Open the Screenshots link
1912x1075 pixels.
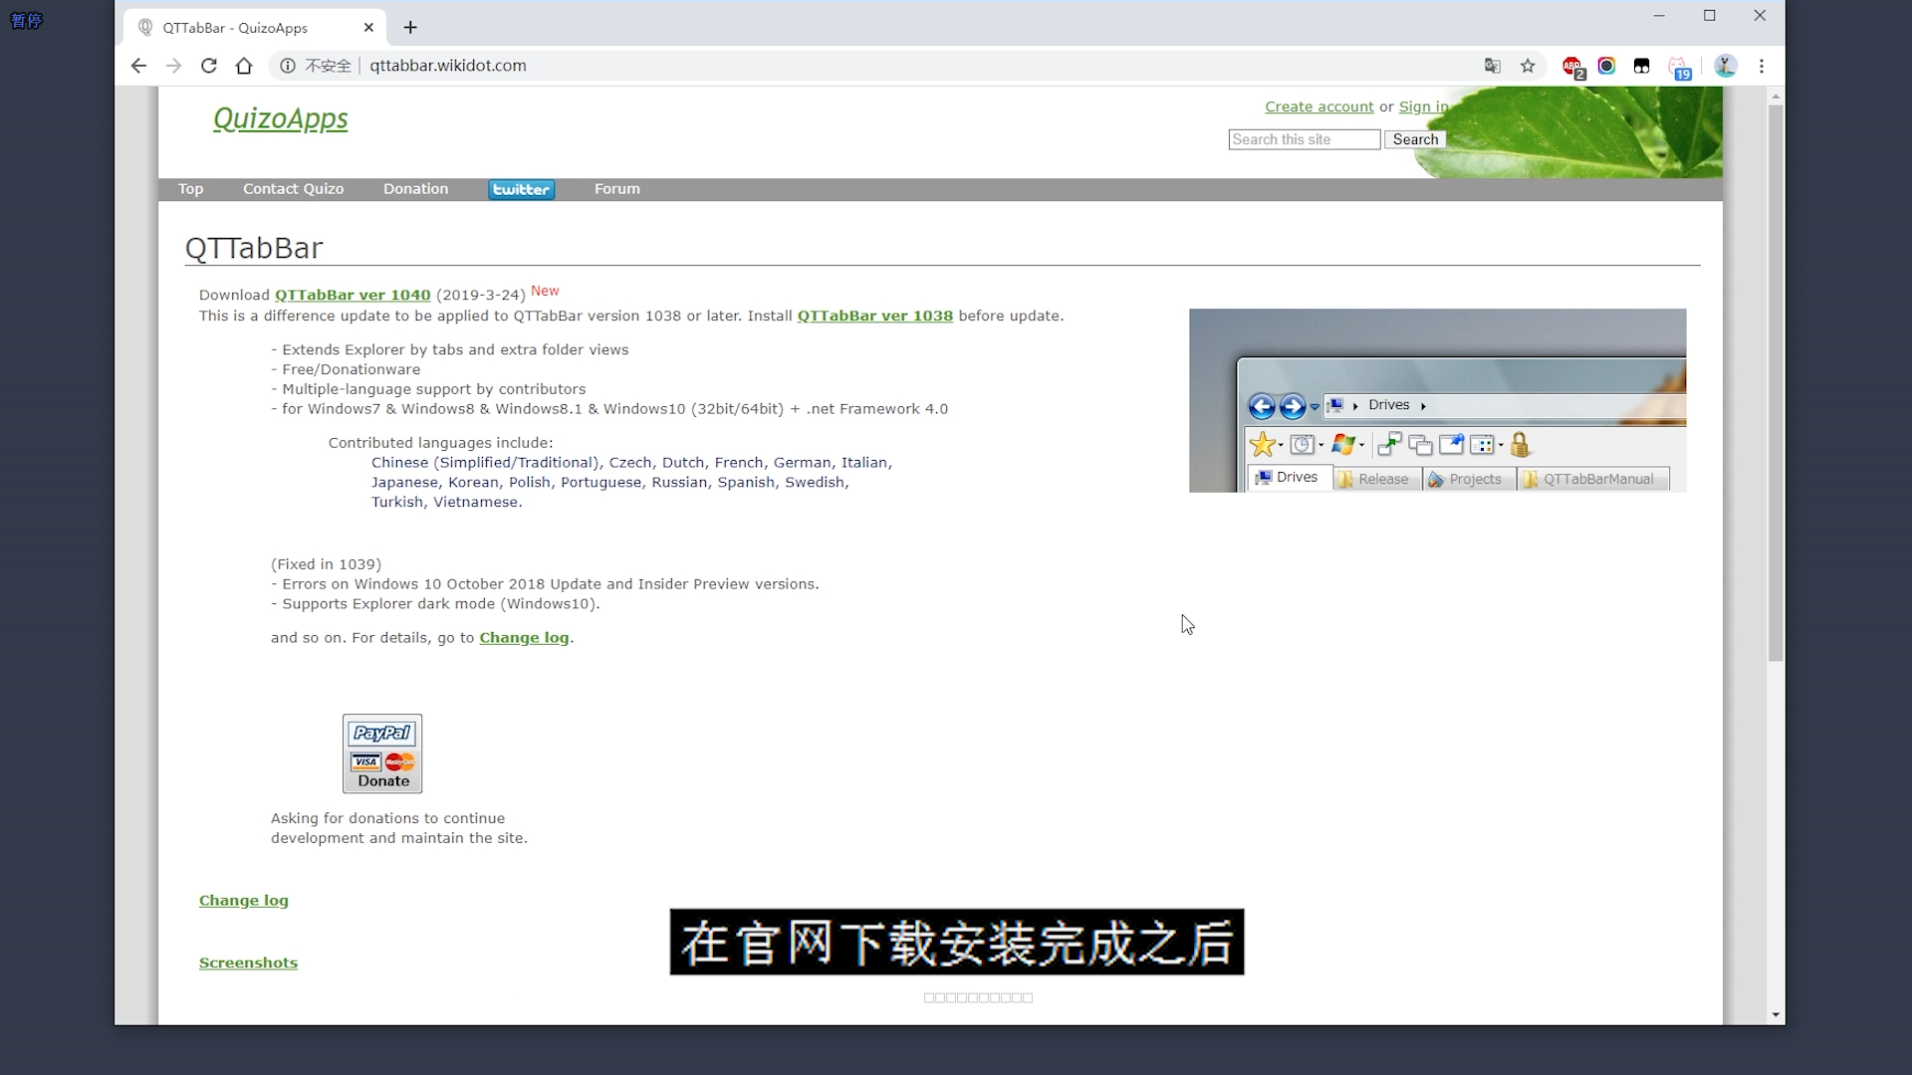click(x=248, y=964)
